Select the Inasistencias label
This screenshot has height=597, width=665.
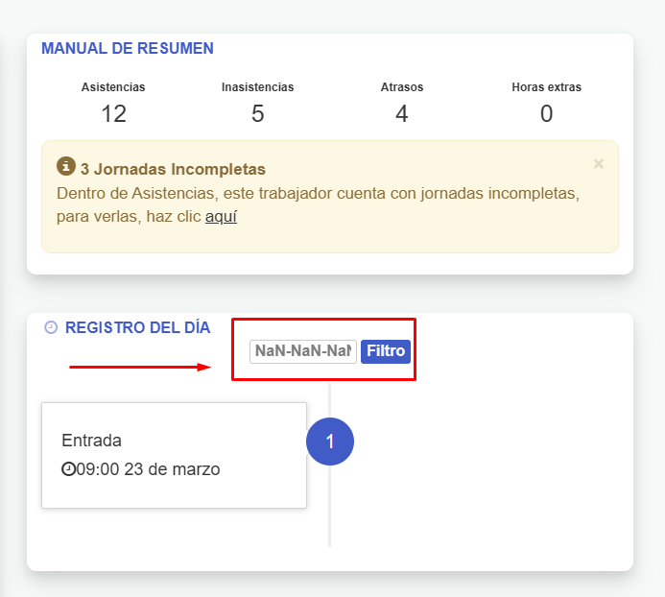pos(257,87)
